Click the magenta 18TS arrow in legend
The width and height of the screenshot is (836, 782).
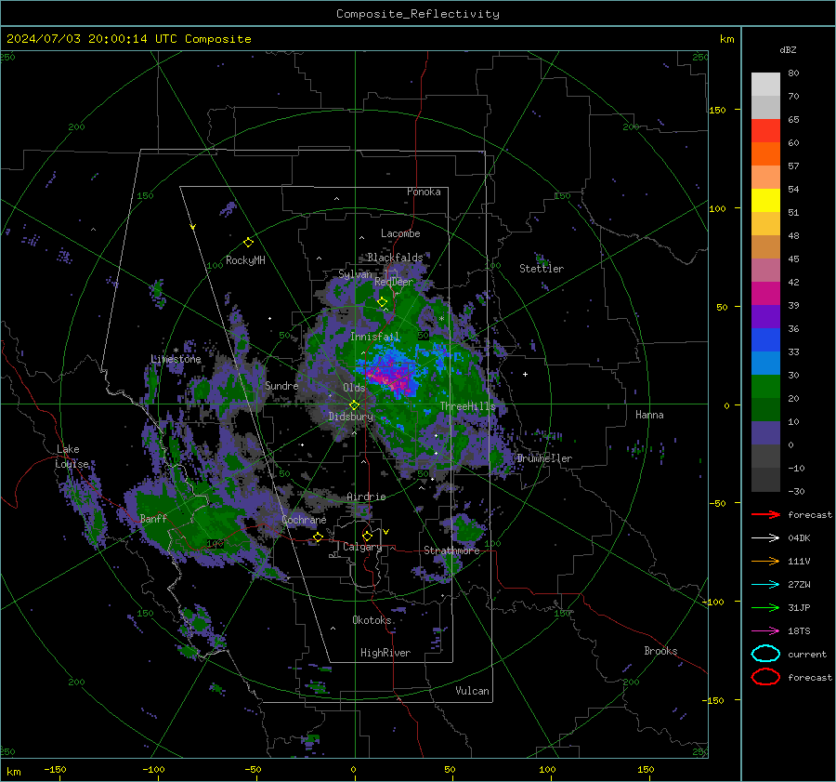click(x=765, y=631)
